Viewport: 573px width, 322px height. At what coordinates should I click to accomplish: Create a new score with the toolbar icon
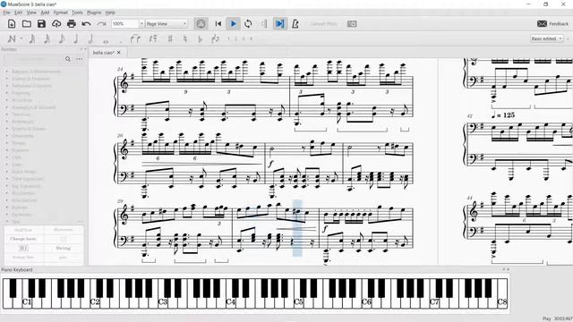point(12,24)
